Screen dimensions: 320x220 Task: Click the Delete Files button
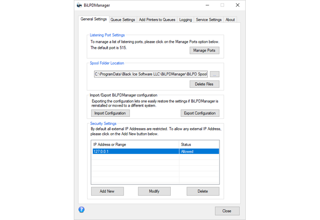tap(204, 84)
